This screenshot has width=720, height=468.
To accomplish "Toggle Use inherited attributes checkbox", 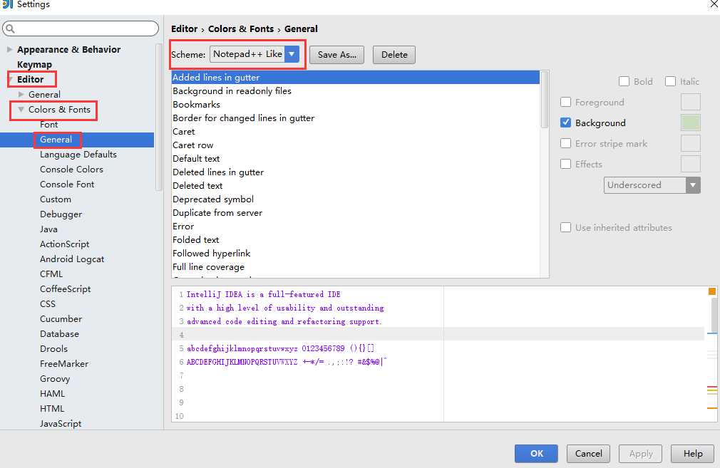I will pos(566,227).
